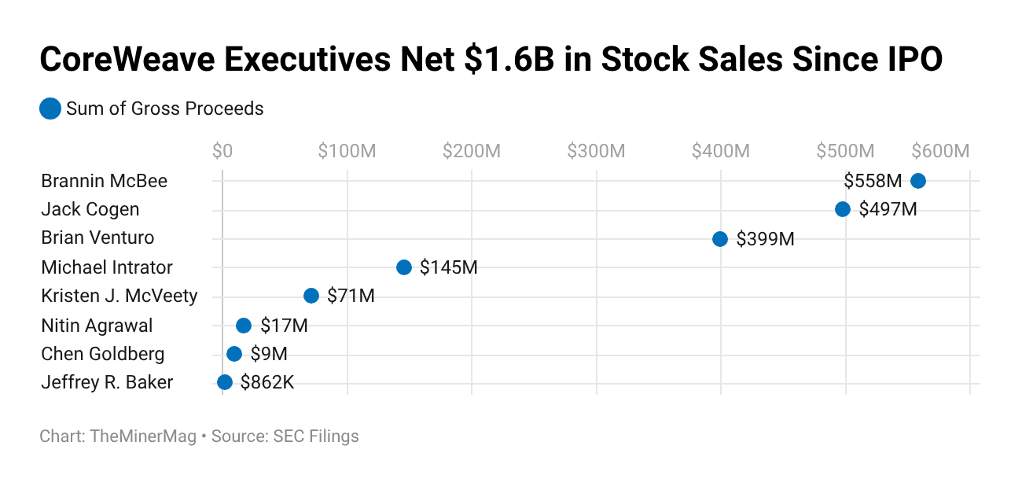Click the Brannin McBee $558M data point
The width and height of the screenshot is (1022, 486).
click(x=917, y=181)
